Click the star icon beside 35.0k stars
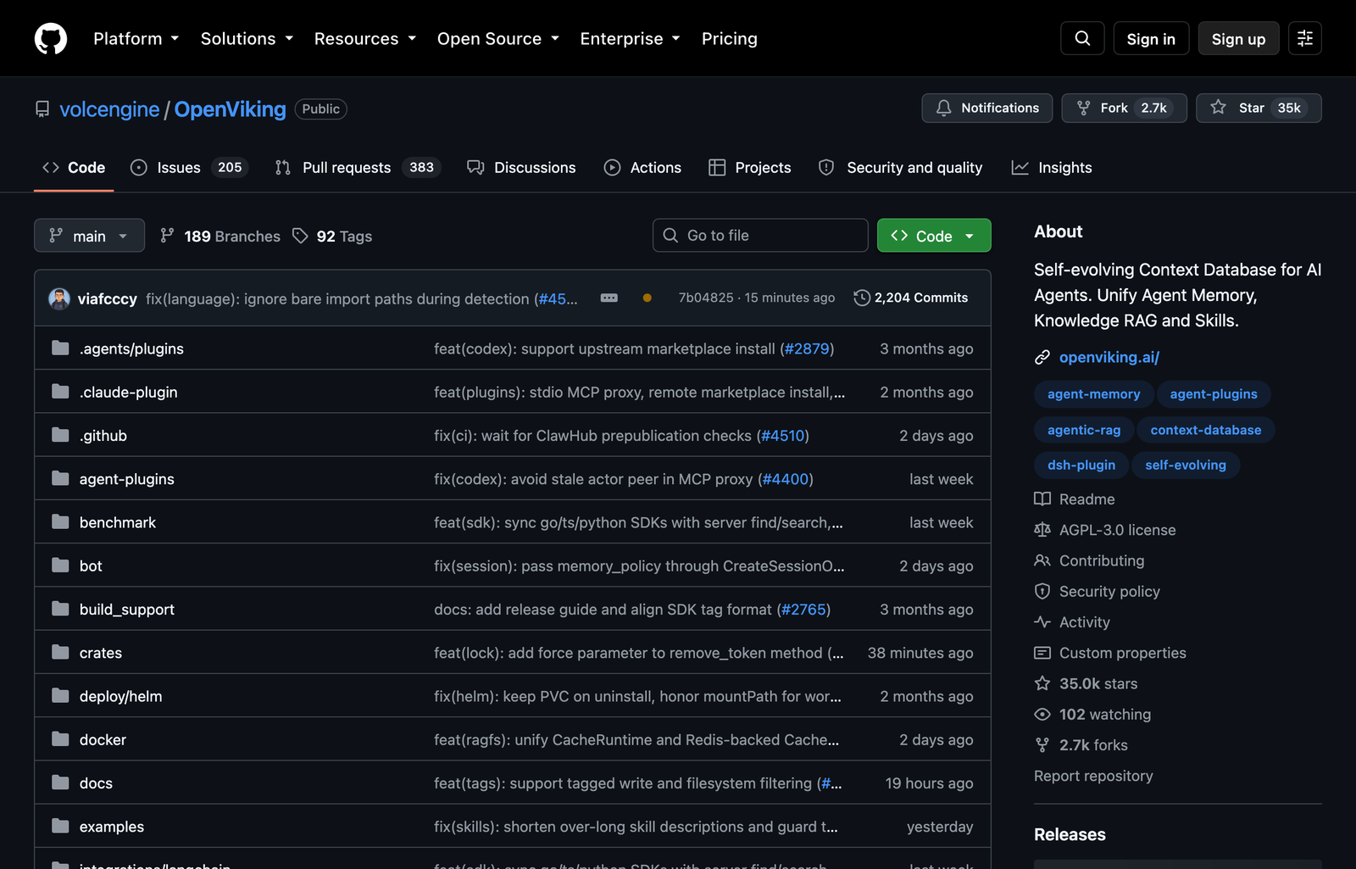Viewport: 1356px width, 869px height. point(1042,683)
